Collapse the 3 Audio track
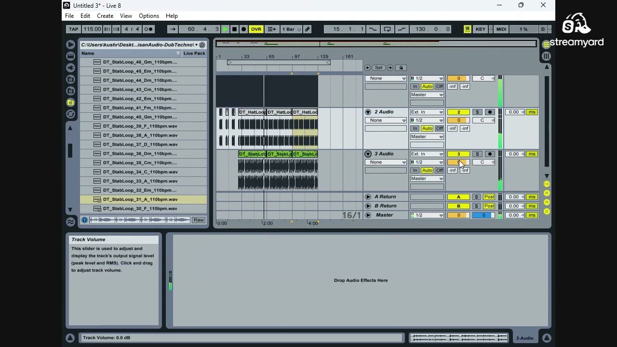The width and height of the screenshot is (617, 347). 368,154
